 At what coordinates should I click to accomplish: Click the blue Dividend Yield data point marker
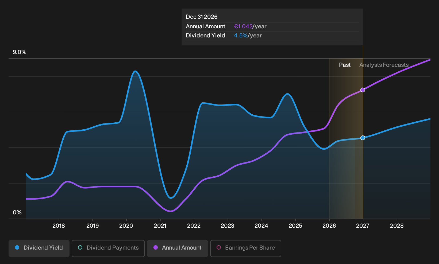tap(363, 138)
